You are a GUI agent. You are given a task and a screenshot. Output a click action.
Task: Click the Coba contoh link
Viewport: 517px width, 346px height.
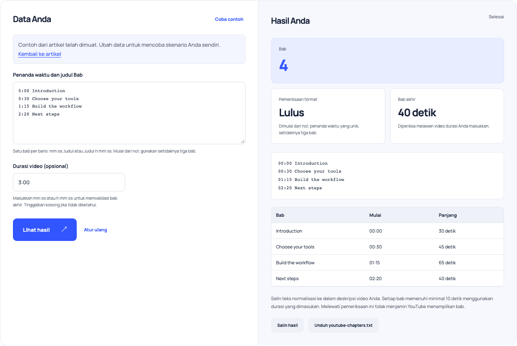[229, 19]
